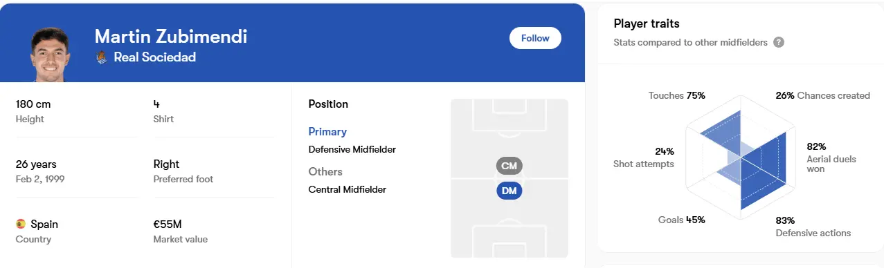Viewport: 884px width, 268px height.
Task: Click the Player traits heading
Action: 646,23
